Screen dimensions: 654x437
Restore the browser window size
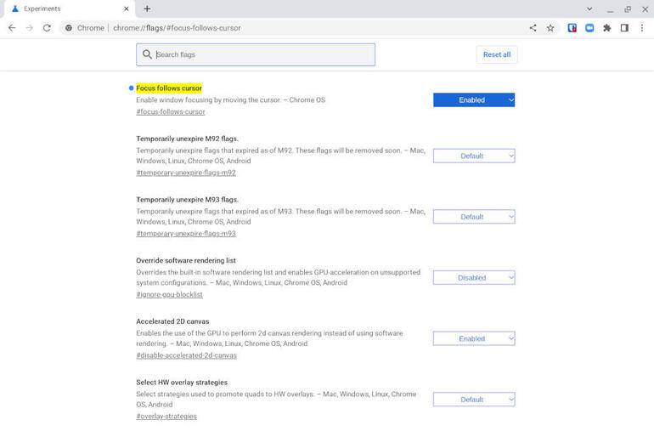[x=628, y=9]
